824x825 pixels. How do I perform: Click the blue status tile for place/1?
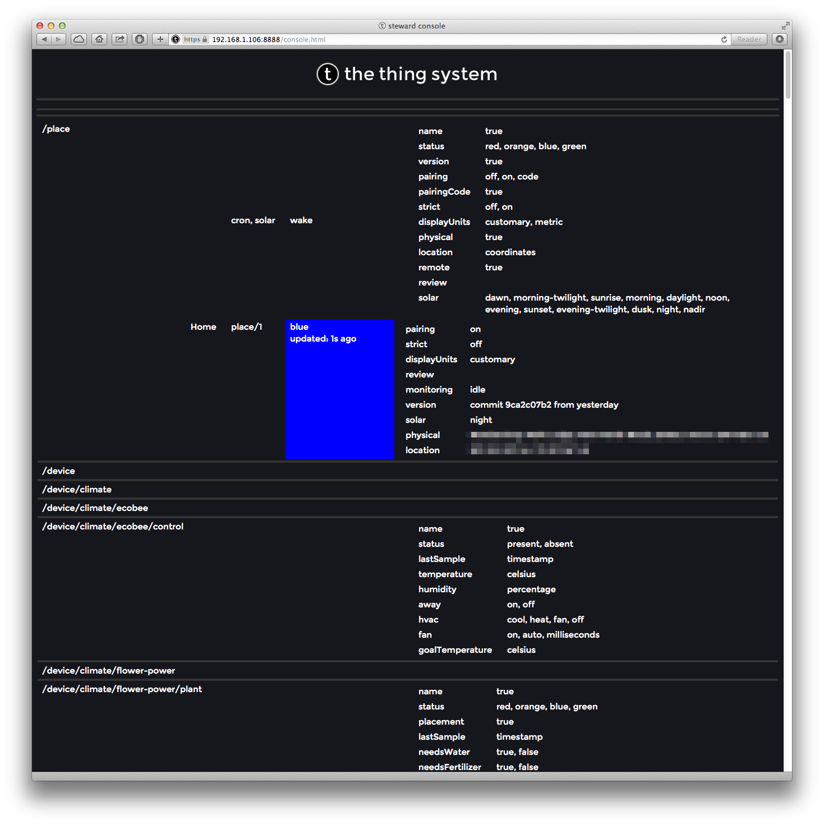[x=340, y=390]
